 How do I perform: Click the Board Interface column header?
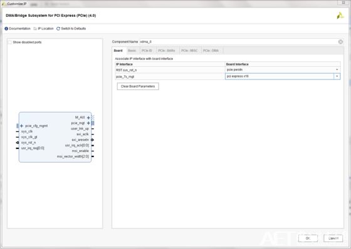click(283, 64)
